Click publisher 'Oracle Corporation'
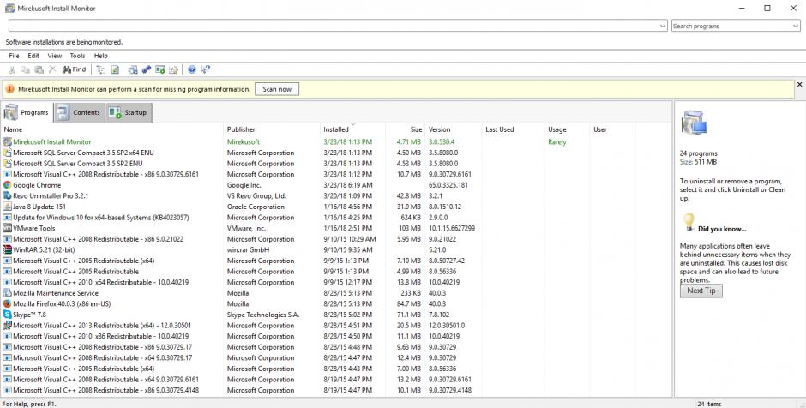The height and width of the screenshot is (408, 806). point(256,207)
